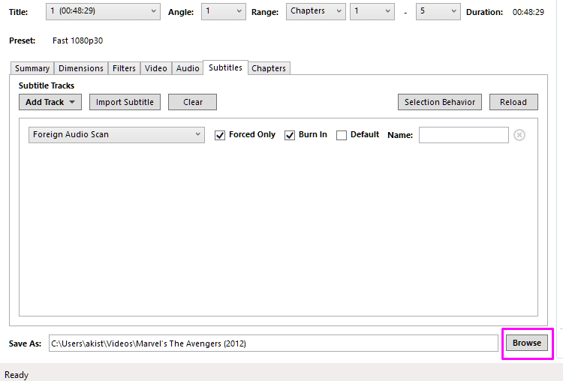This screenshot has height=381, width=563.
Task: Go to the Filters tab
Action: [x=124, y=68]
